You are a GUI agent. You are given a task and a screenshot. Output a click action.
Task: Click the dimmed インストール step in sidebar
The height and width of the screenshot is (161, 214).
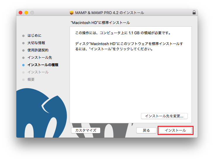[x=38, y=72]
